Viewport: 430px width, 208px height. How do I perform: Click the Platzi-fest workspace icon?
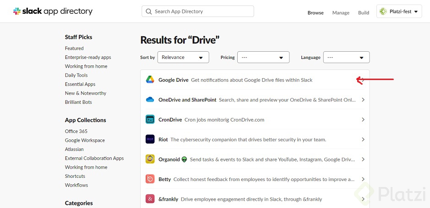(383, 11)
